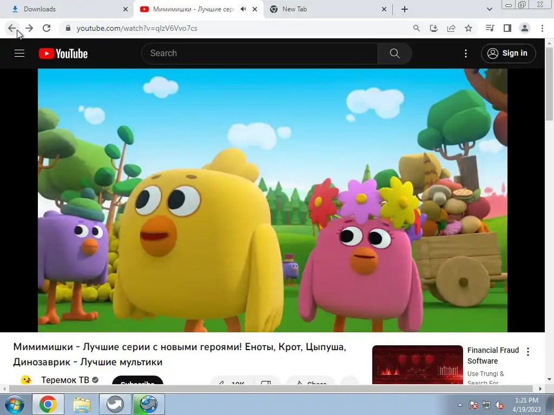The height and width of the screenshot is (415, 554).
Task: Click the vertical page scrollbar
Action: click(549, 85)
